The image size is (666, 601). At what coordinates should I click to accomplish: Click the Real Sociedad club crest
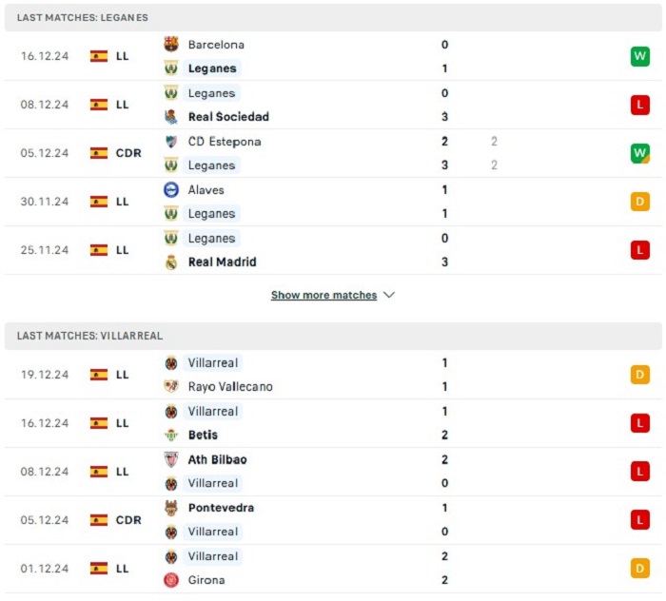tap(171, 117)
